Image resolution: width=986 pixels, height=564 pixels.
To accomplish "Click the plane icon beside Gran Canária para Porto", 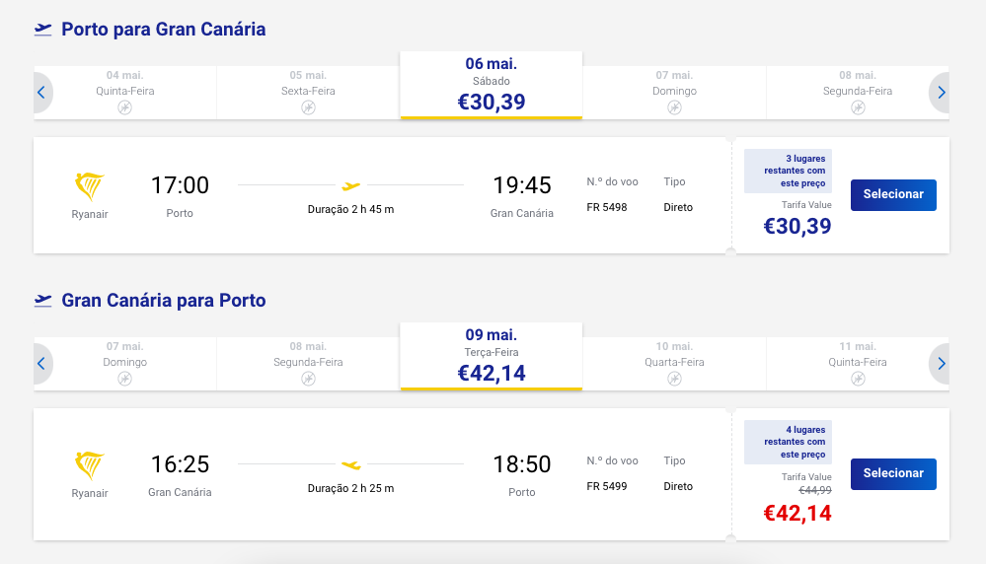I will click(42, 301).
